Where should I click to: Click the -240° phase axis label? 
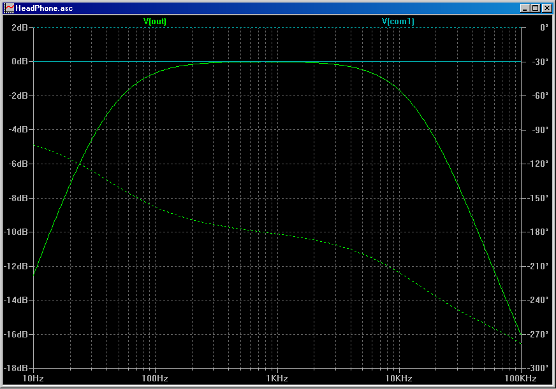(538, 300)
